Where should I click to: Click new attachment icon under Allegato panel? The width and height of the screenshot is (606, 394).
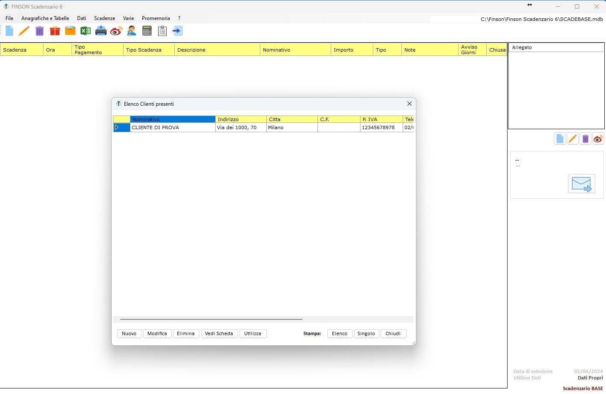tap(560, 139)
